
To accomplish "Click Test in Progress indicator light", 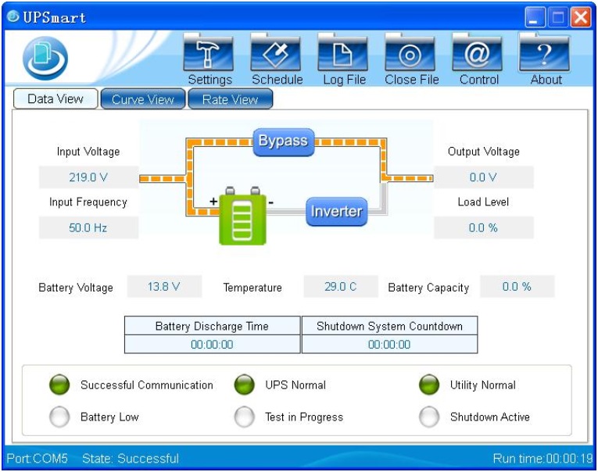I will (245, 417).
